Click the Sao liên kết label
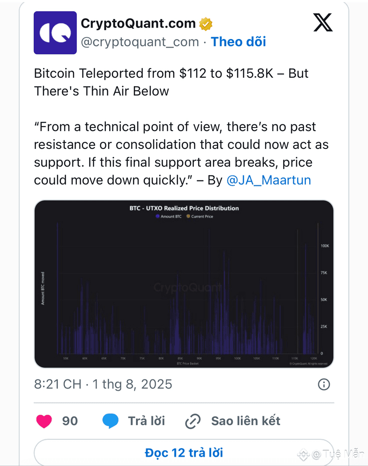368x466 pixels. [246, 421]
